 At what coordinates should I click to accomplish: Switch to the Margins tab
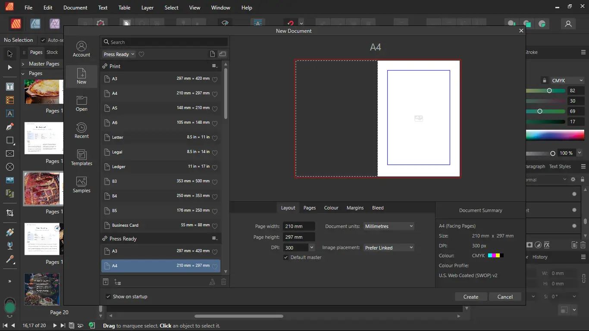[x=355, y=208]
